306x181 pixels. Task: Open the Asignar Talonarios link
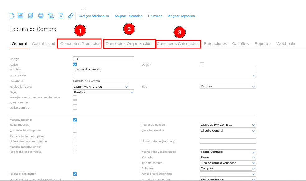tap(128, 16)
